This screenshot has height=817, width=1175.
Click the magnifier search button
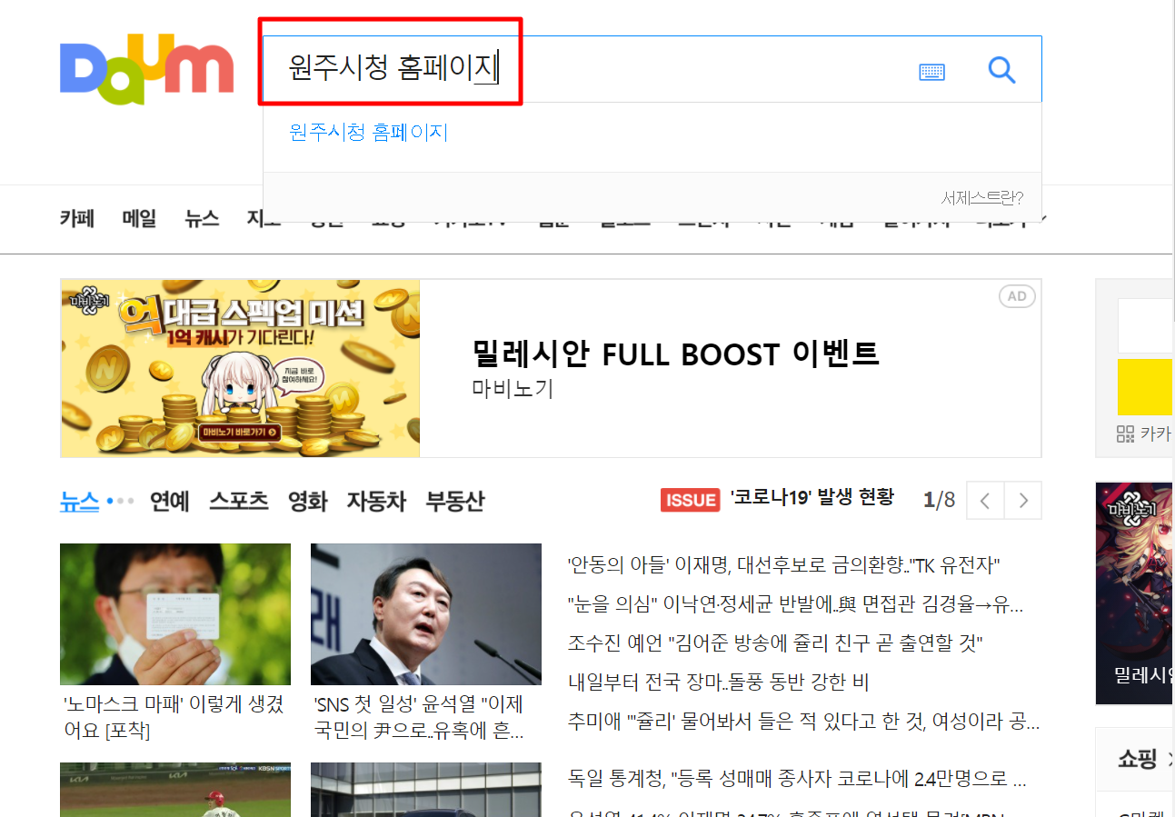coord(1001,70)
